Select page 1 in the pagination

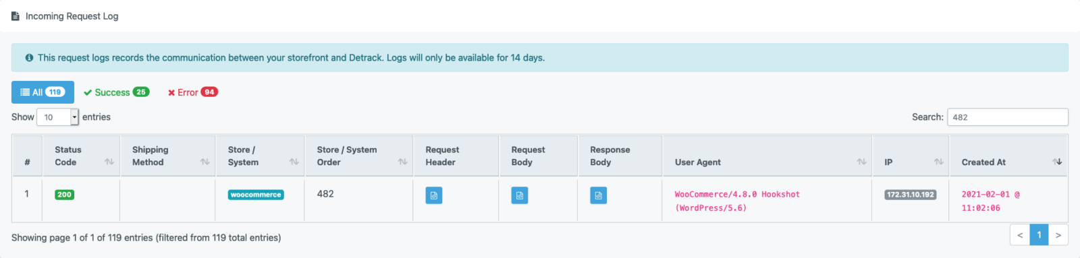coord(1039,234)
